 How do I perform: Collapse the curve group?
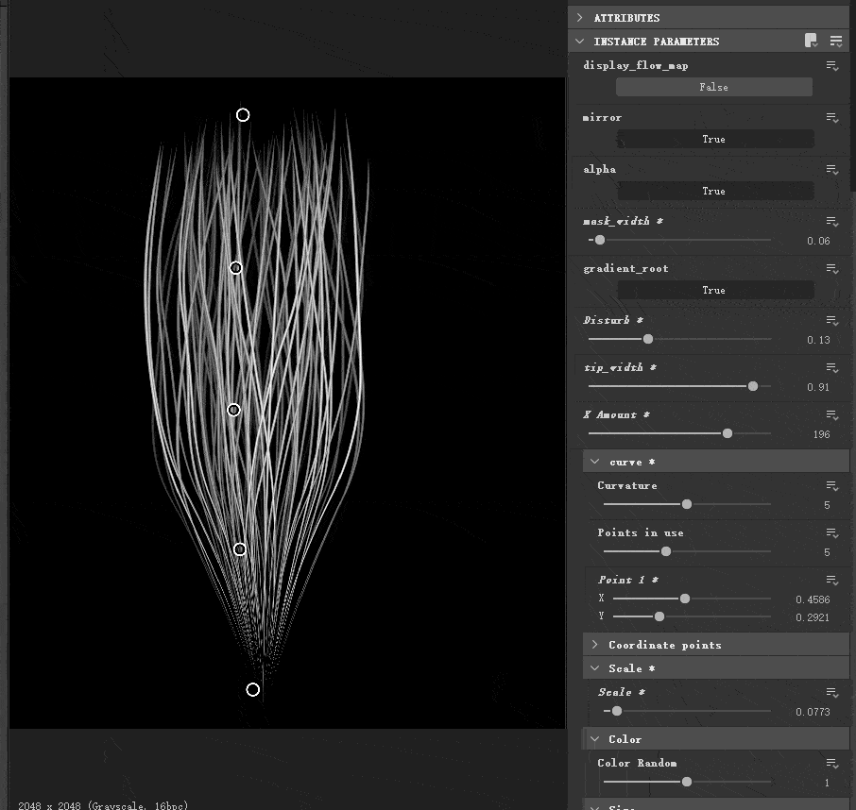tap(595, 462)
